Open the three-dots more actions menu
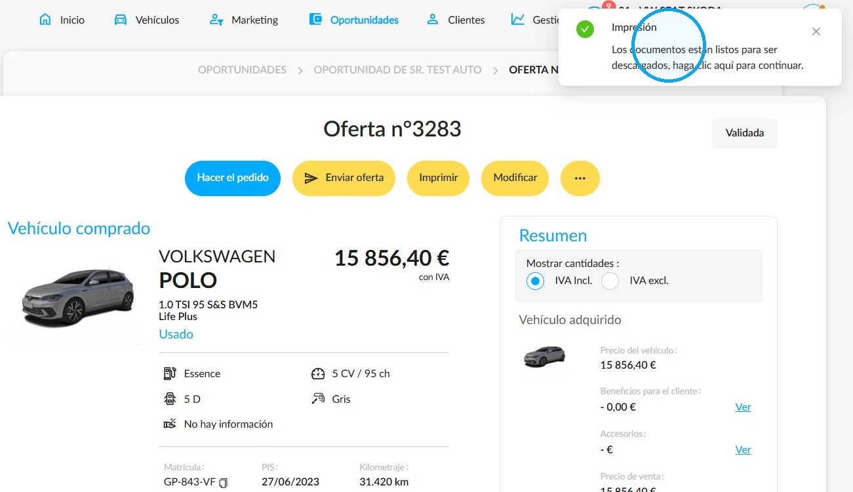This screenshot has height=492, width=853. click(580, 178)
